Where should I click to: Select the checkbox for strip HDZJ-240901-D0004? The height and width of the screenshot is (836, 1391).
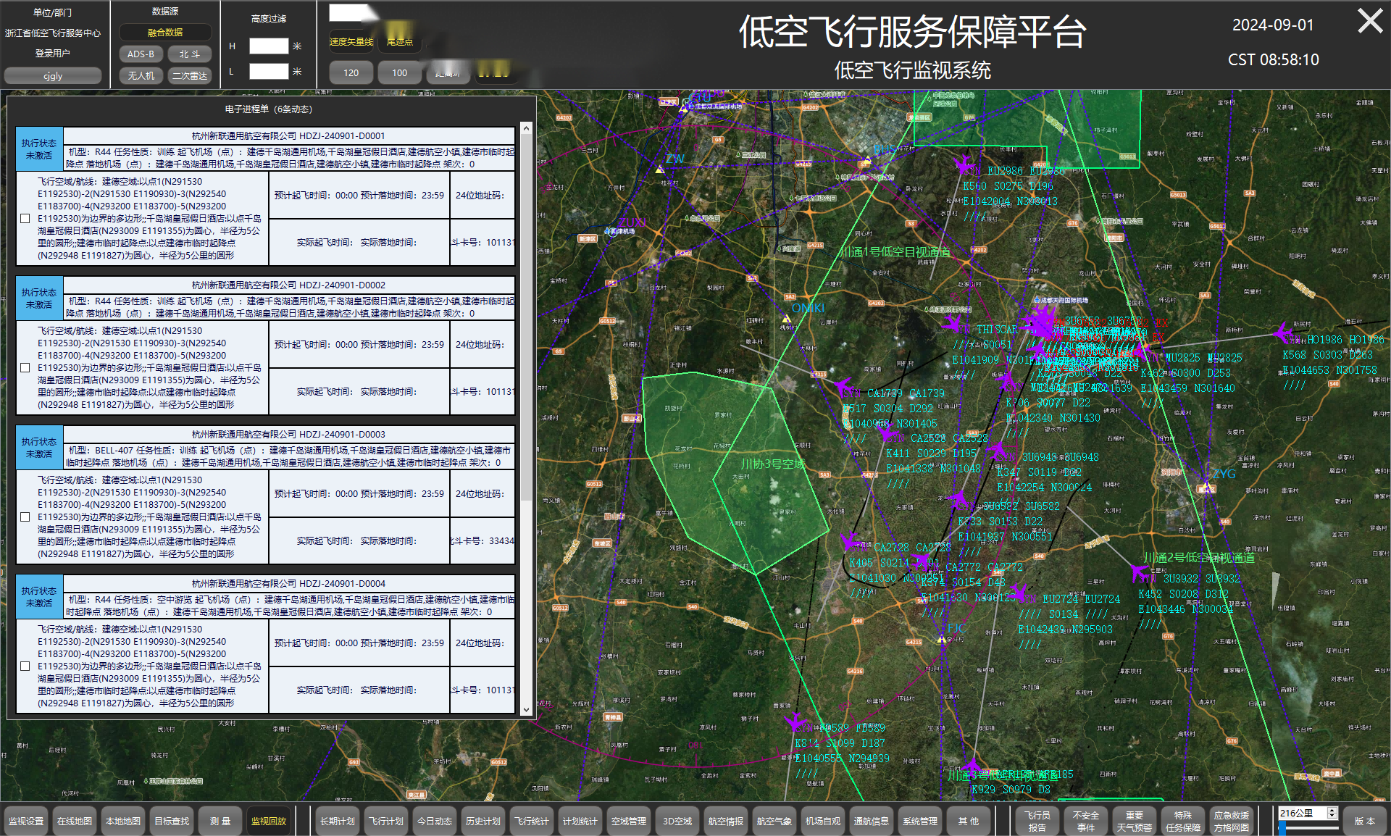pos(25,666)
